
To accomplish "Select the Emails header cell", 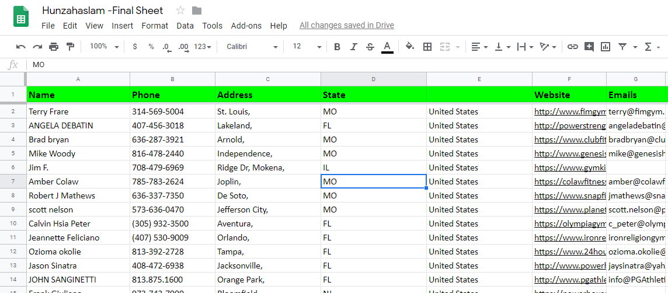I will point(636,95).
